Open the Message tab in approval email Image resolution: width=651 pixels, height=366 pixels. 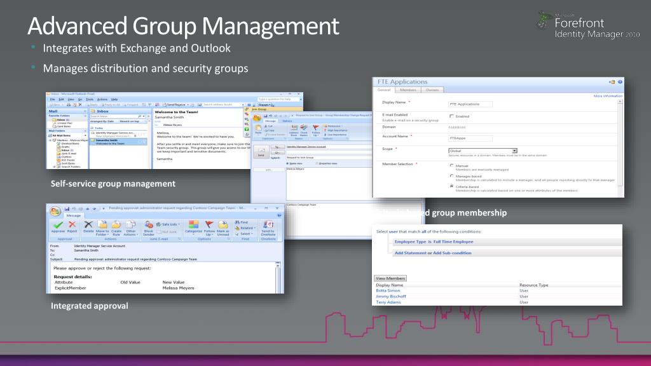(74, 215)
